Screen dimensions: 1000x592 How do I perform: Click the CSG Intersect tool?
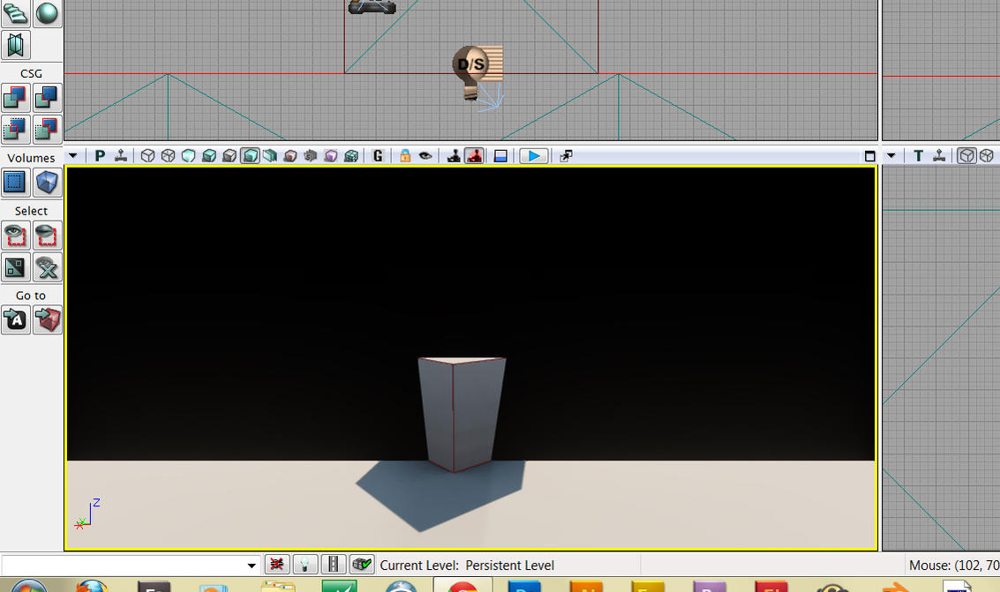click(x=15, y=129)
